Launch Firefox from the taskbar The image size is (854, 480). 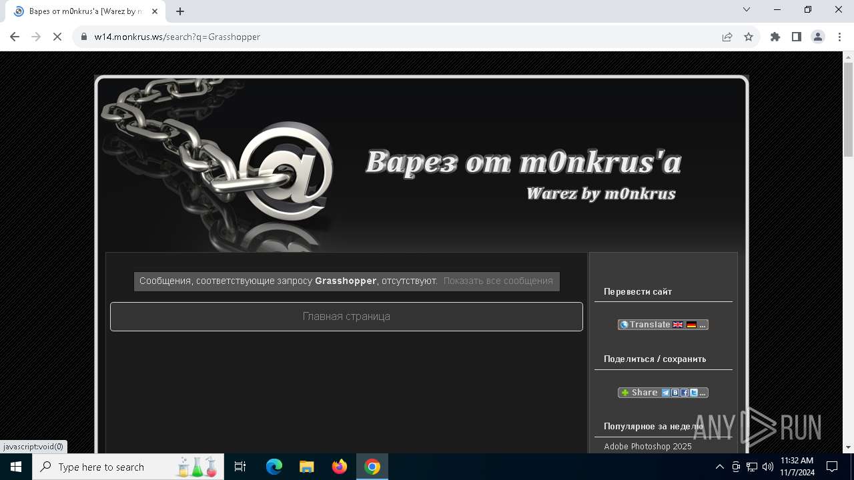tap(340, 467)
